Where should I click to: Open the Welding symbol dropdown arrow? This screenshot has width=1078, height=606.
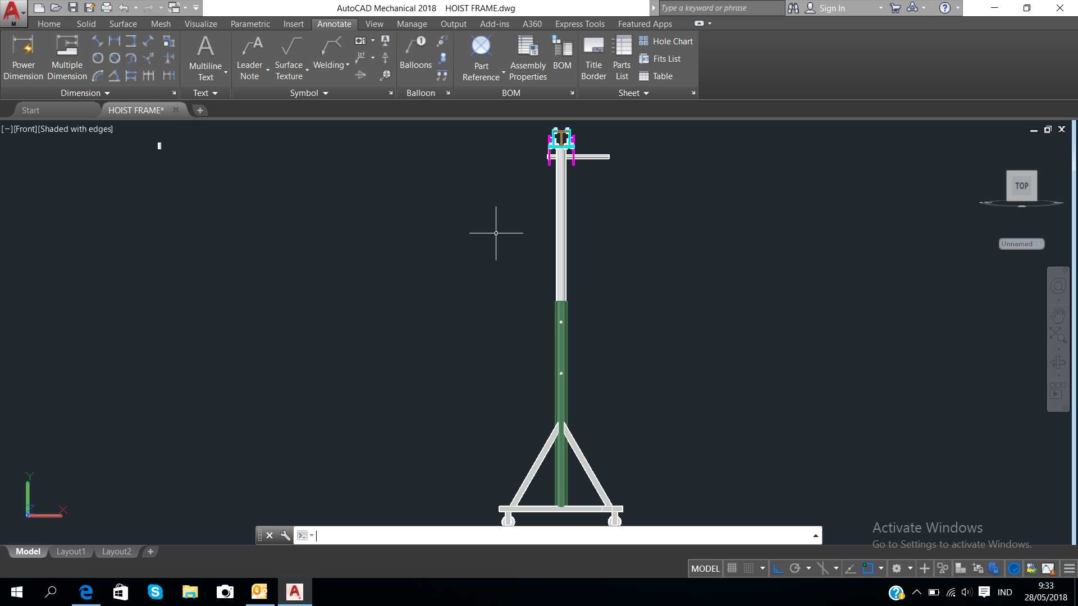click(x=348, y=65)
